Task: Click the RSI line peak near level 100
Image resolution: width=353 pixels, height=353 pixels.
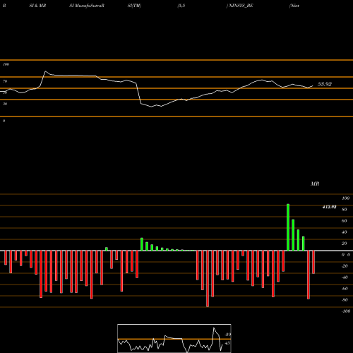Action: click(x=45, y=71)
